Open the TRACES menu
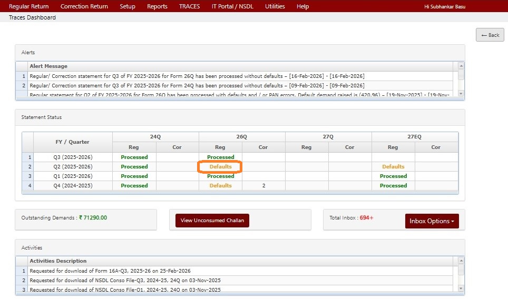The image size is (508, 299). pos(189,6)
